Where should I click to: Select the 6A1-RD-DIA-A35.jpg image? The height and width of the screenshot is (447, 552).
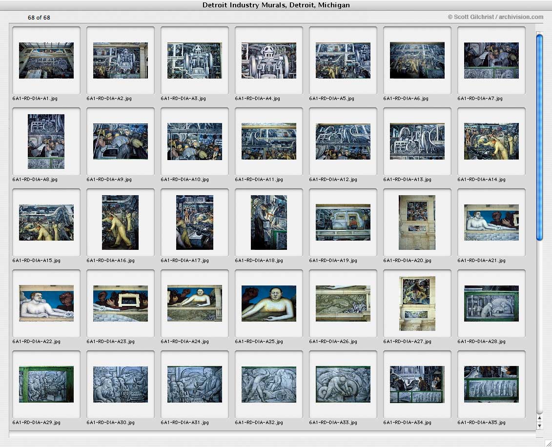(491, 385)
